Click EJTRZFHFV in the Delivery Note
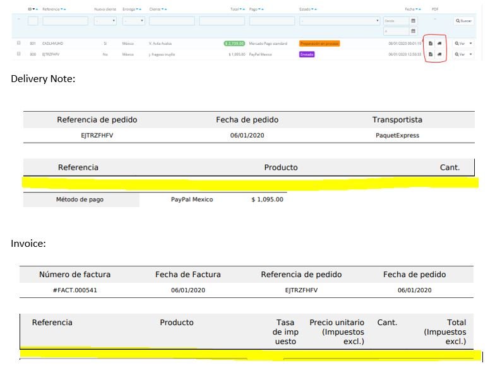The width and height of the screenshot is (495, 375). pyautogui.click(x=97, y=135)
